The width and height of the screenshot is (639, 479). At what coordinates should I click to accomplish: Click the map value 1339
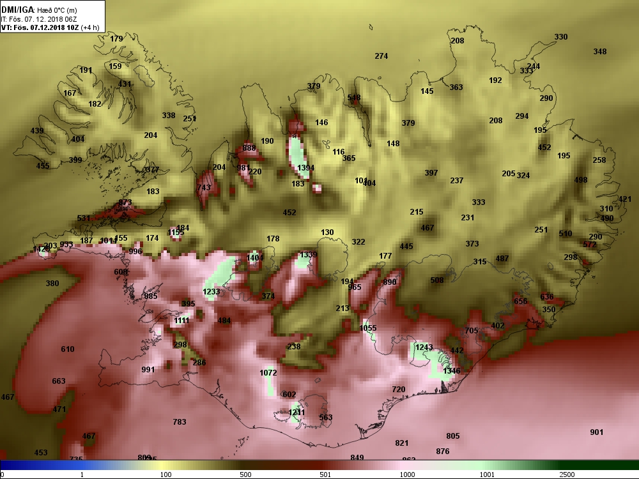point(308,255)
